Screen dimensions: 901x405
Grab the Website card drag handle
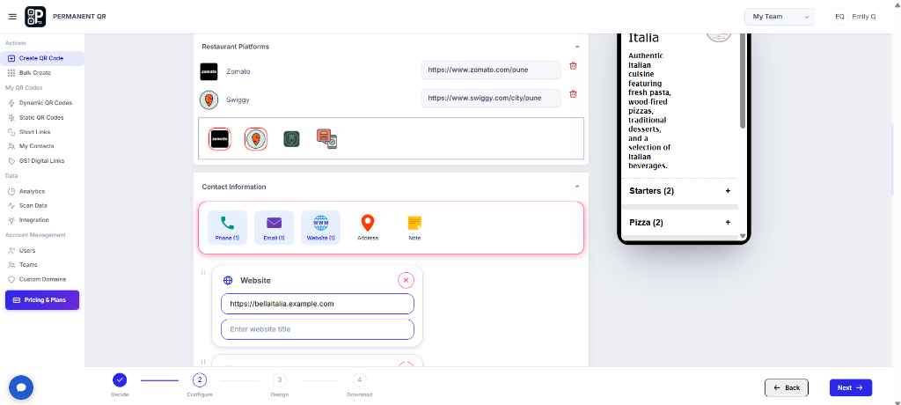click(203, 272)
